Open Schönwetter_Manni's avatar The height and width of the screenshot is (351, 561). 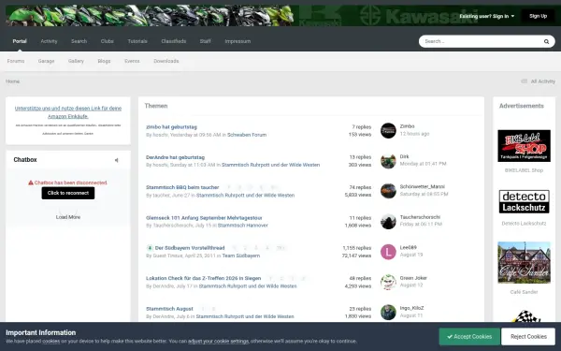coord(388,191)
